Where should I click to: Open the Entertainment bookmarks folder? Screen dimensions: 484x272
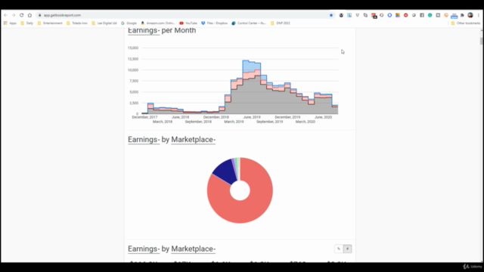point(50,23)
